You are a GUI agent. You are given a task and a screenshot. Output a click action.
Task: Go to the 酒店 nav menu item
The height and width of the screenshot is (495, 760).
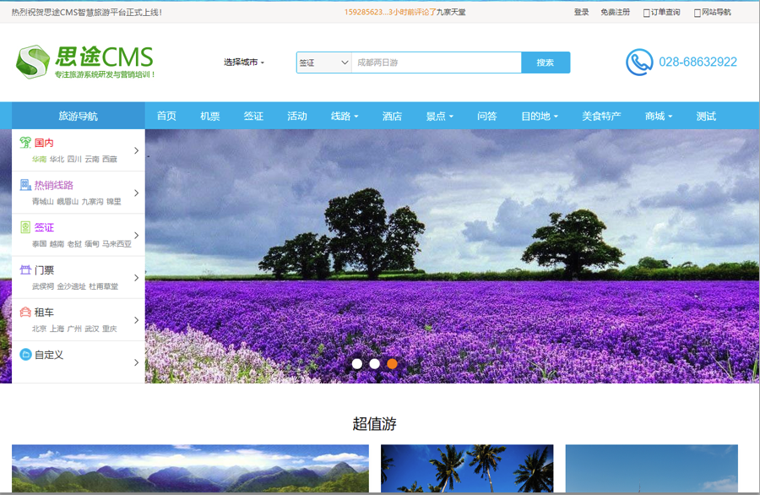point(392,117)
